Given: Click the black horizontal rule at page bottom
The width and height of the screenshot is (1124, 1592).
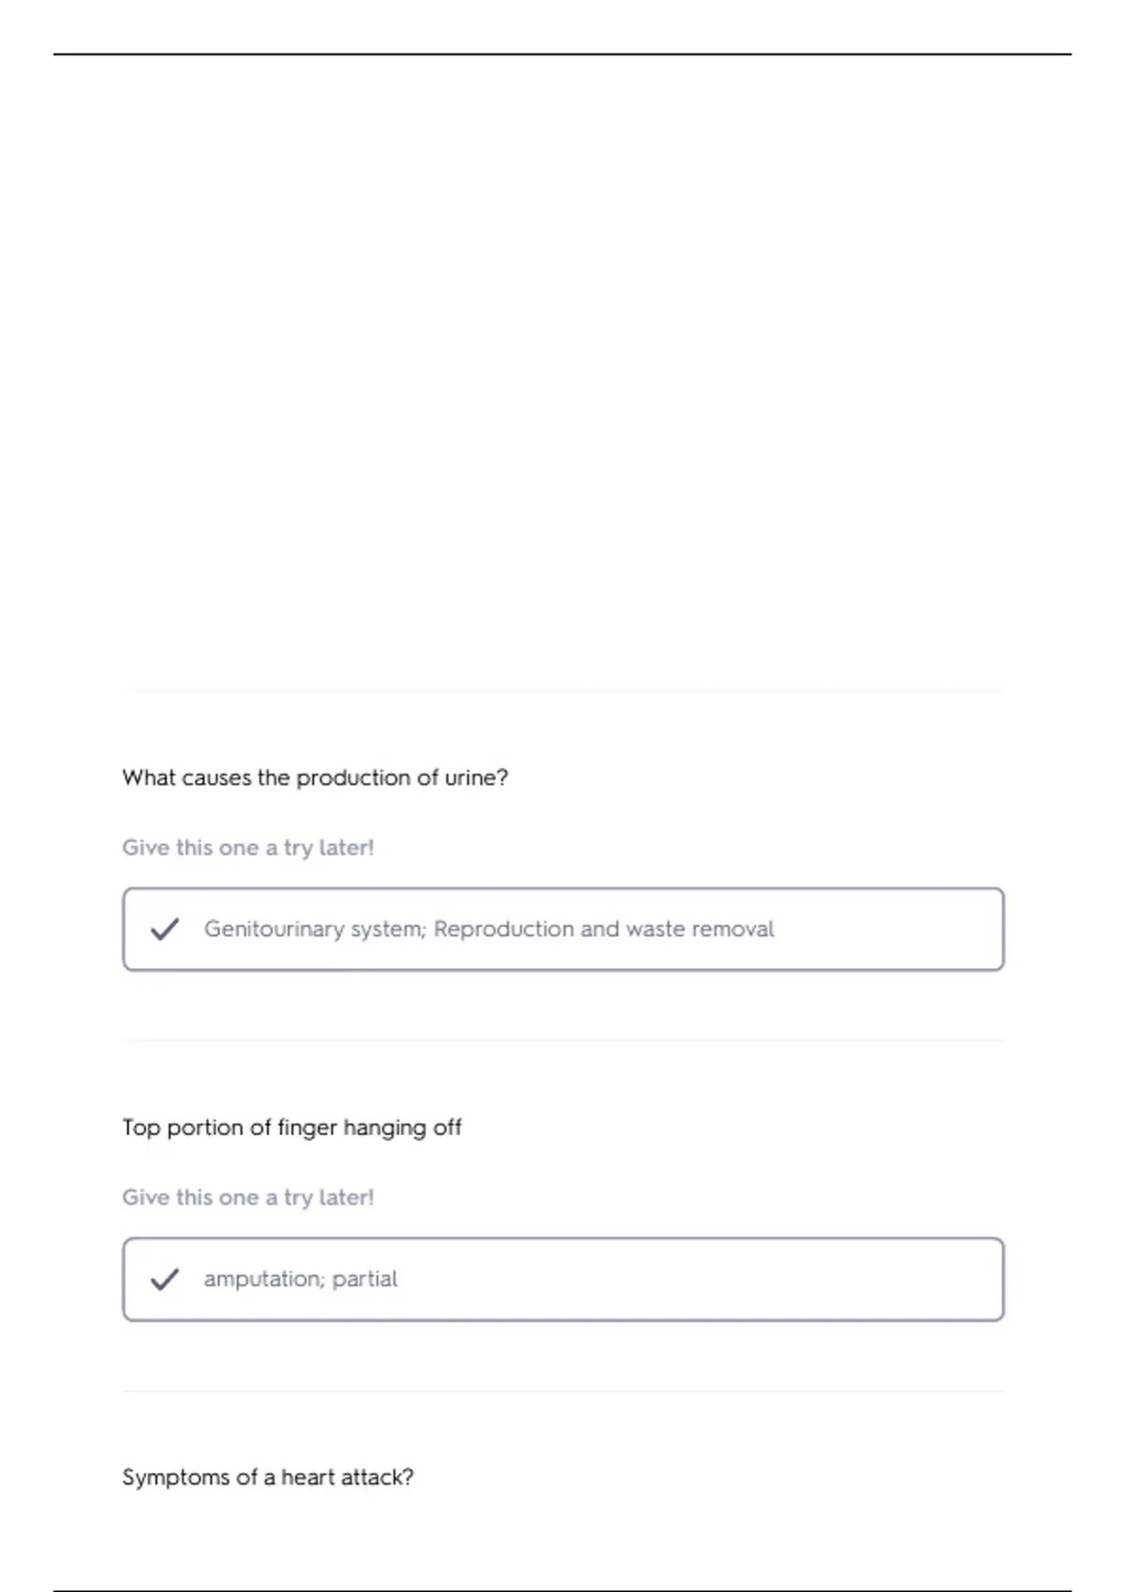Looking at the screenshot, I should click(562, 1590).
